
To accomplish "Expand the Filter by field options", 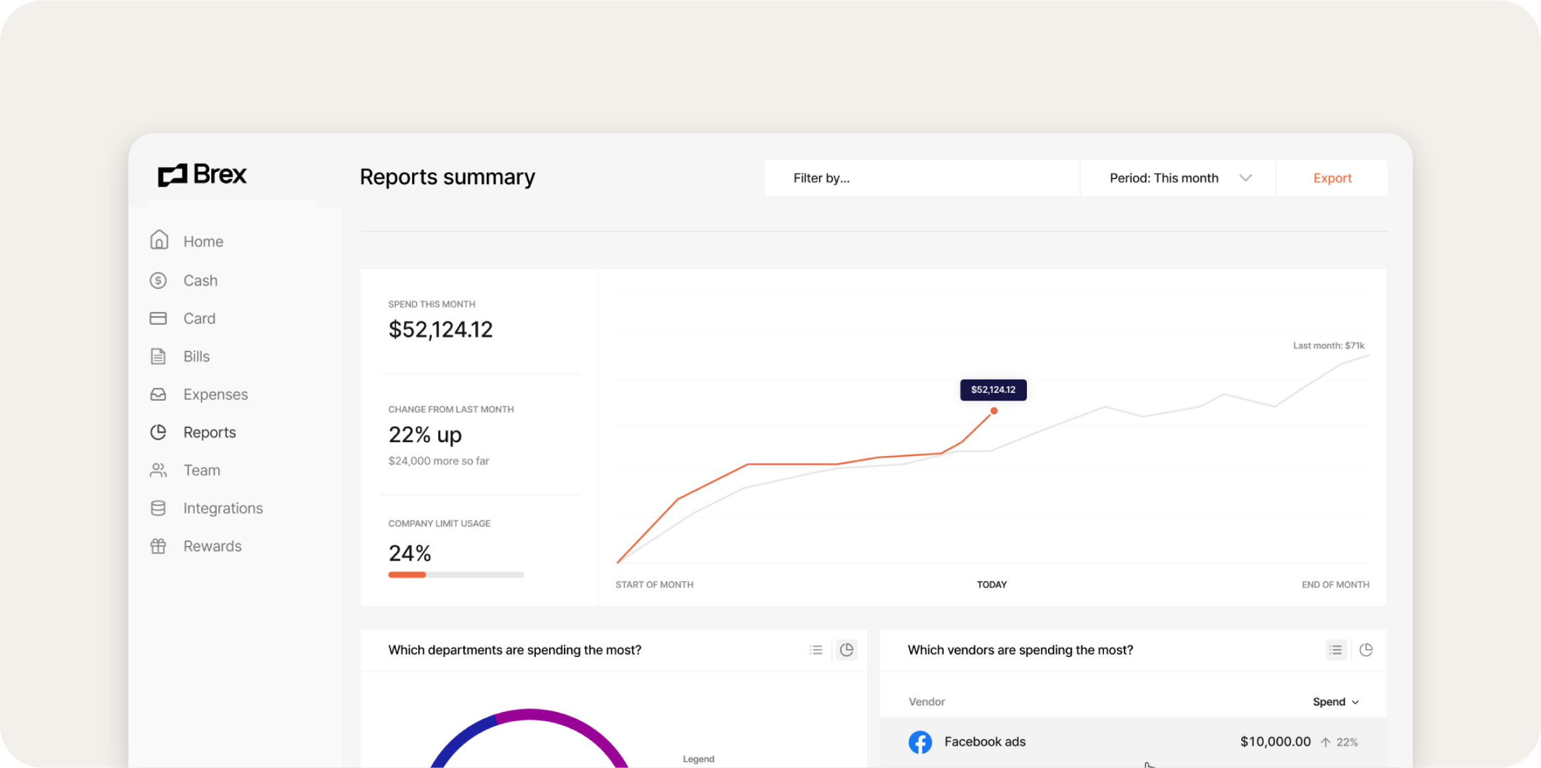I will [x=922, y=178].
